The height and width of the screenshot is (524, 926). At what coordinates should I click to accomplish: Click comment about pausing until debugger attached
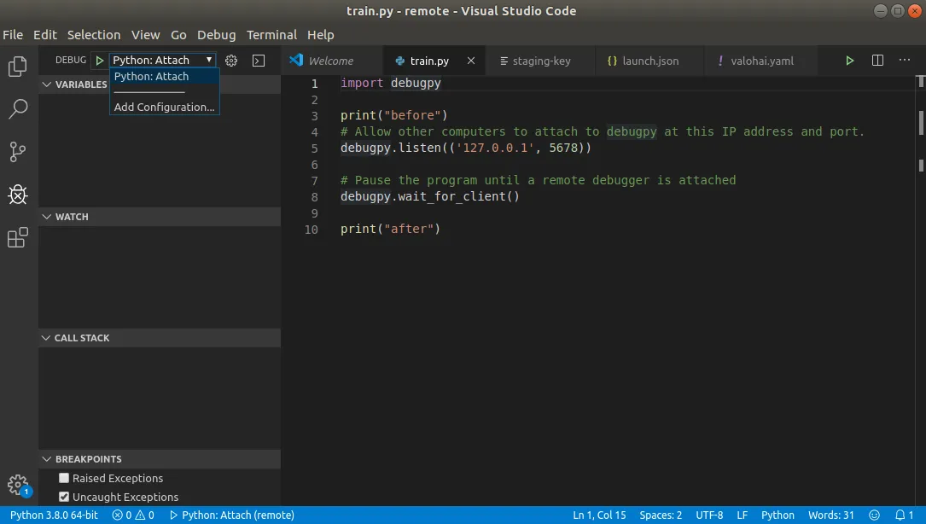pyautogui.click(x=538, y=180)
